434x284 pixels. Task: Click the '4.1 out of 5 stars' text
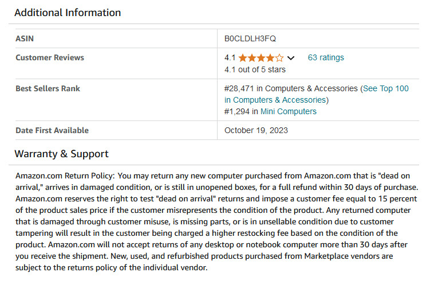(x=255, y=69)
